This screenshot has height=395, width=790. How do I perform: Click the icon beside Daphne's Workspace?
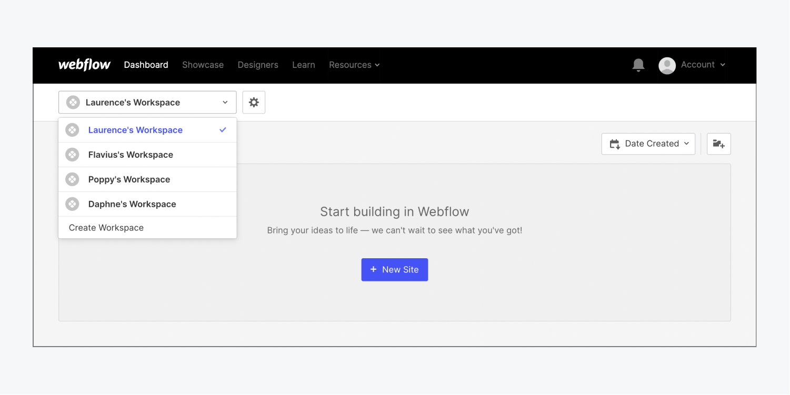click(x=72, y=204)
